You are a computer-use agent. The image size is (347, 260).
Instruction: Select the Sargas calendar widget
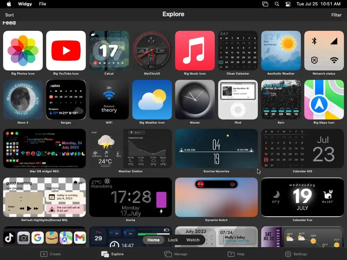[x=66, y=100]
